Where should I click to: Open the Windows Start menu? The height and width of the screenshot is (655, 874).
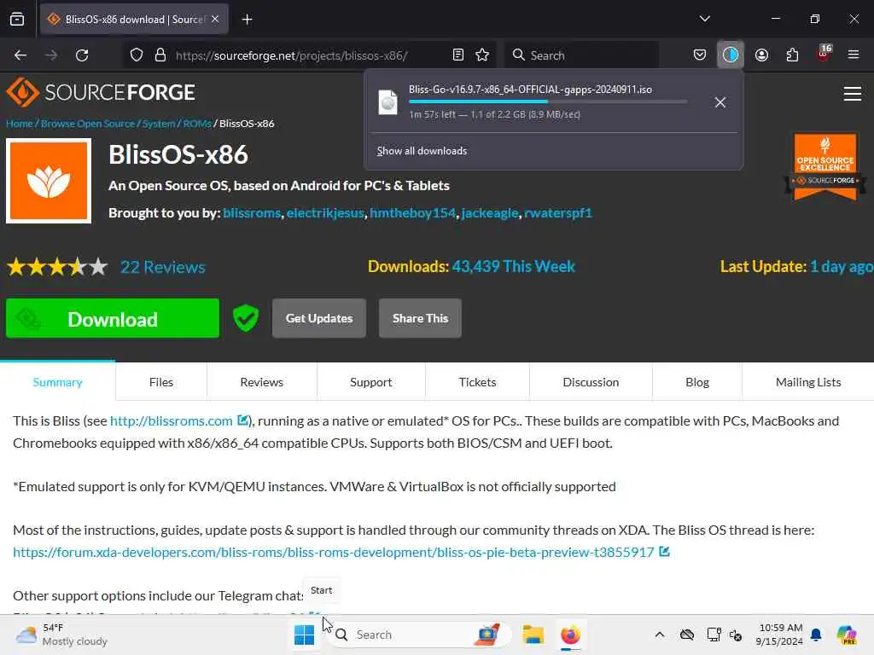pyautogui.click(x=305, y=635)
